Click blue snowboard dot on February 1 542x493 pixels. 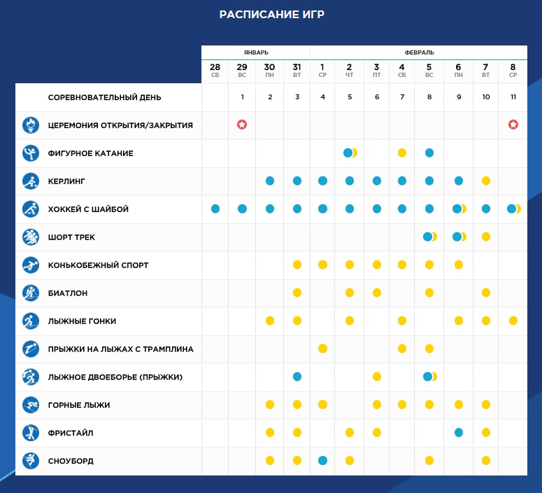(322, 460)
